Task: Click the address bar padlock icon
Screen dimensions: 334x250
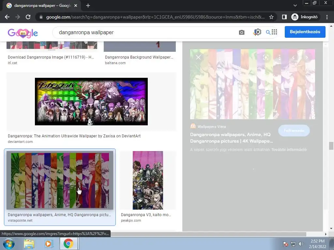Action: 41,17
